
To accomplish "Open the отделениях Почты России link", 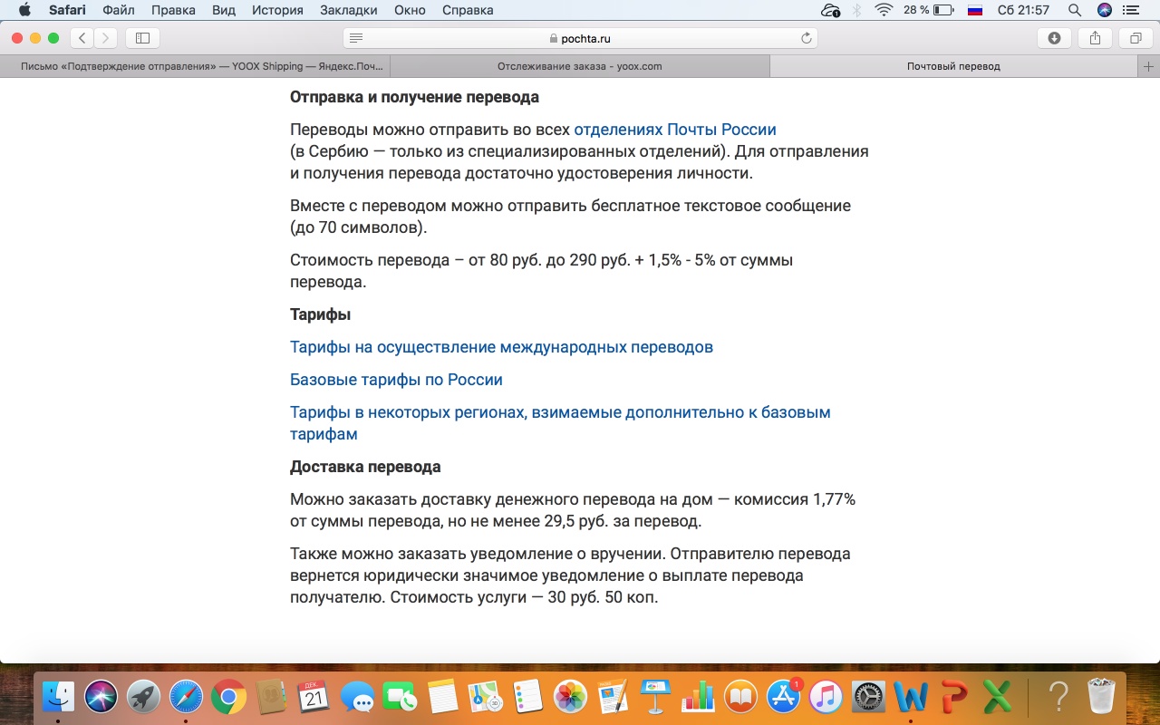I will [x=674, y=130].
